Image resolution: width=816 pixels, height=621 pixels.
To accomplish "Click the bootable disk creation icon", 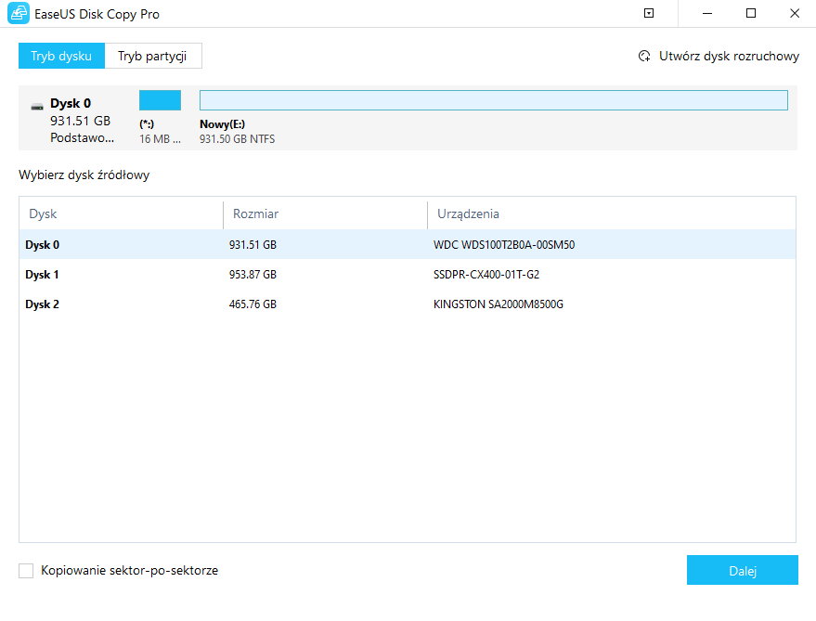I will click(644, 56).
